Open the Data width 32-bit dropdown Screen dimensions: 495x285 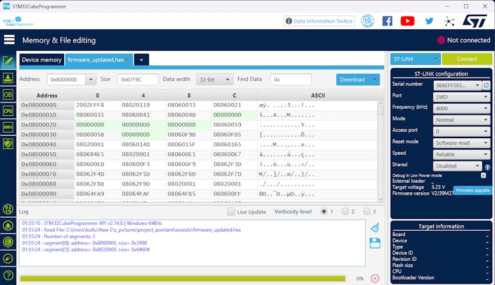pos(214,79)
